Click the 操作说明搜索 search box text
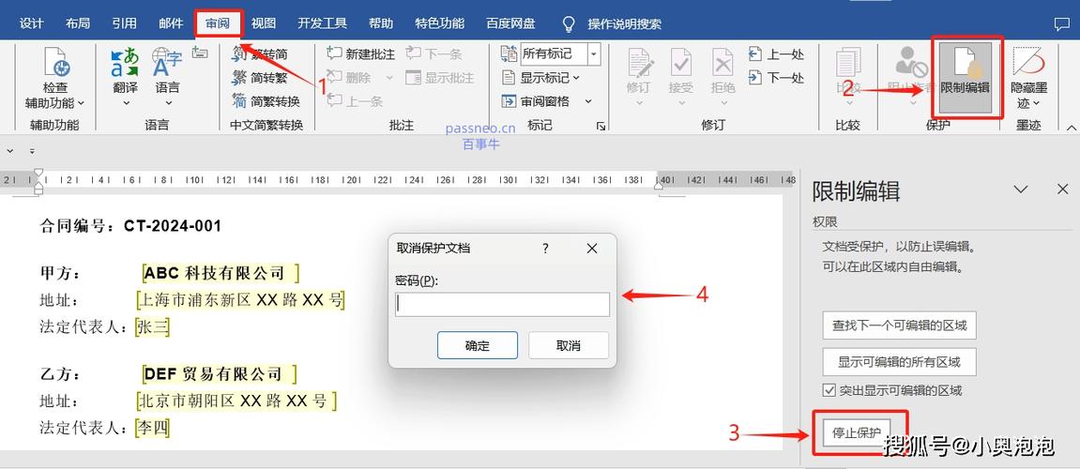Image resolution: width=1080 pixels, height=469 pixels. [x=624, y=24]
